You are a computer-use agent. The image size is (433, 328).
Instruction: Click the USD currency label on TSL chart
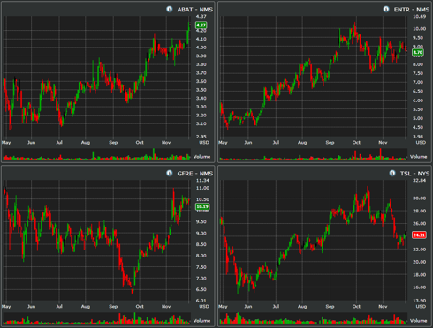pos(421,306)
